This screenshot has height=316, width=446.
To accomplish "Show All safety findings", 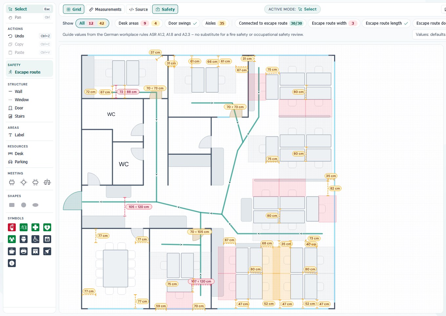I will (92, 23).
